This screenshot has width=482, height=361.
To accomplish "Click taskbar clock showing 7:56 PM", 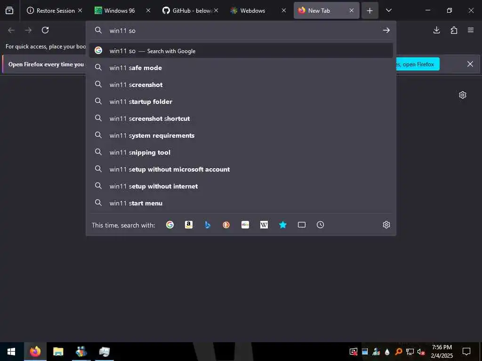I will pyautogui.click(x=442, y=352).
